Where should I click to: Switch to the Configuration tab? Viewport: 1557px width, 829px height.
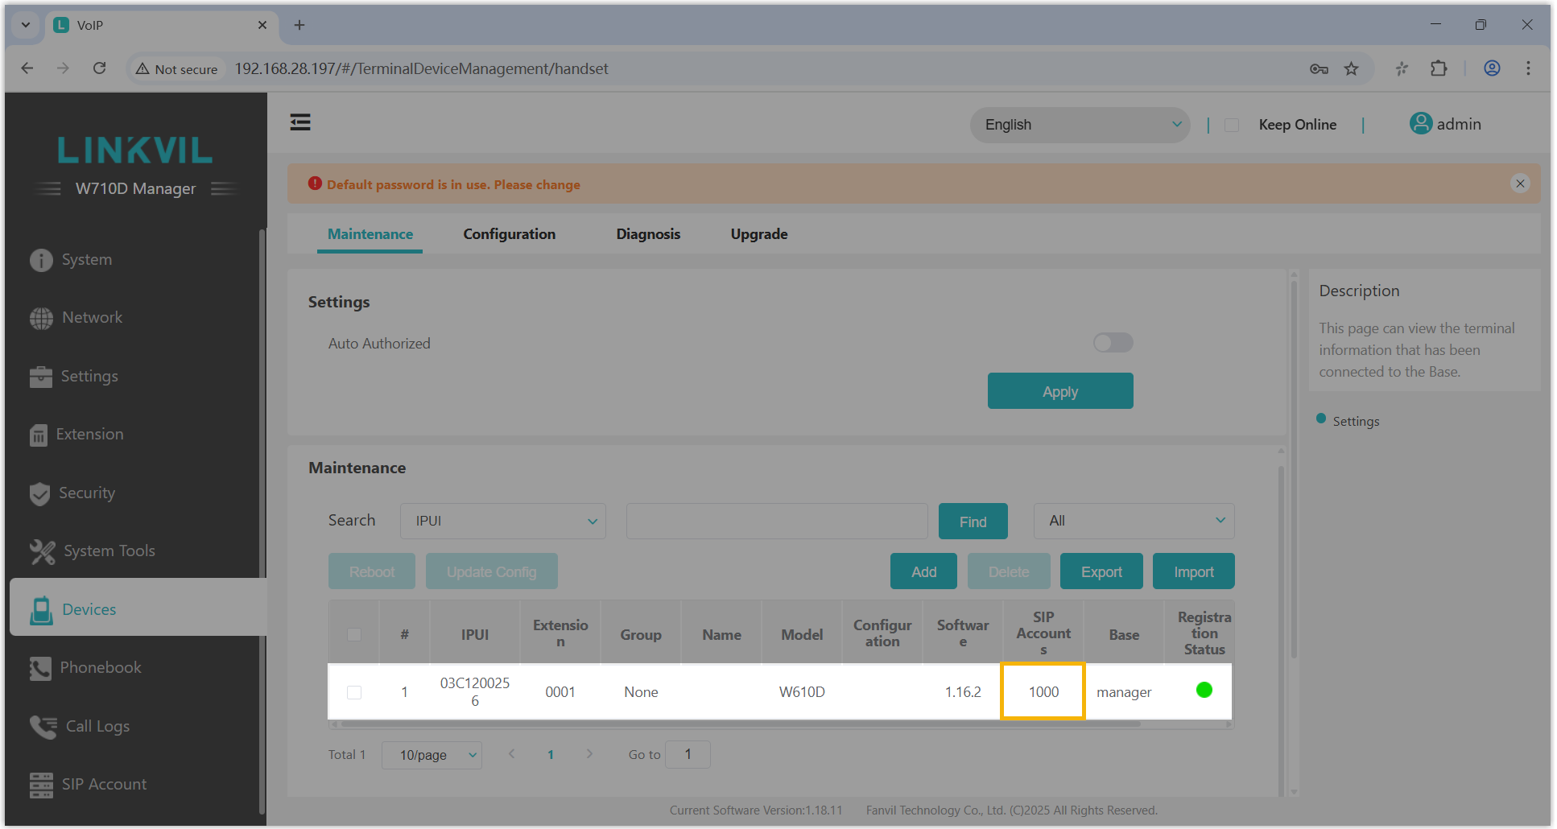tap(509, 234)
